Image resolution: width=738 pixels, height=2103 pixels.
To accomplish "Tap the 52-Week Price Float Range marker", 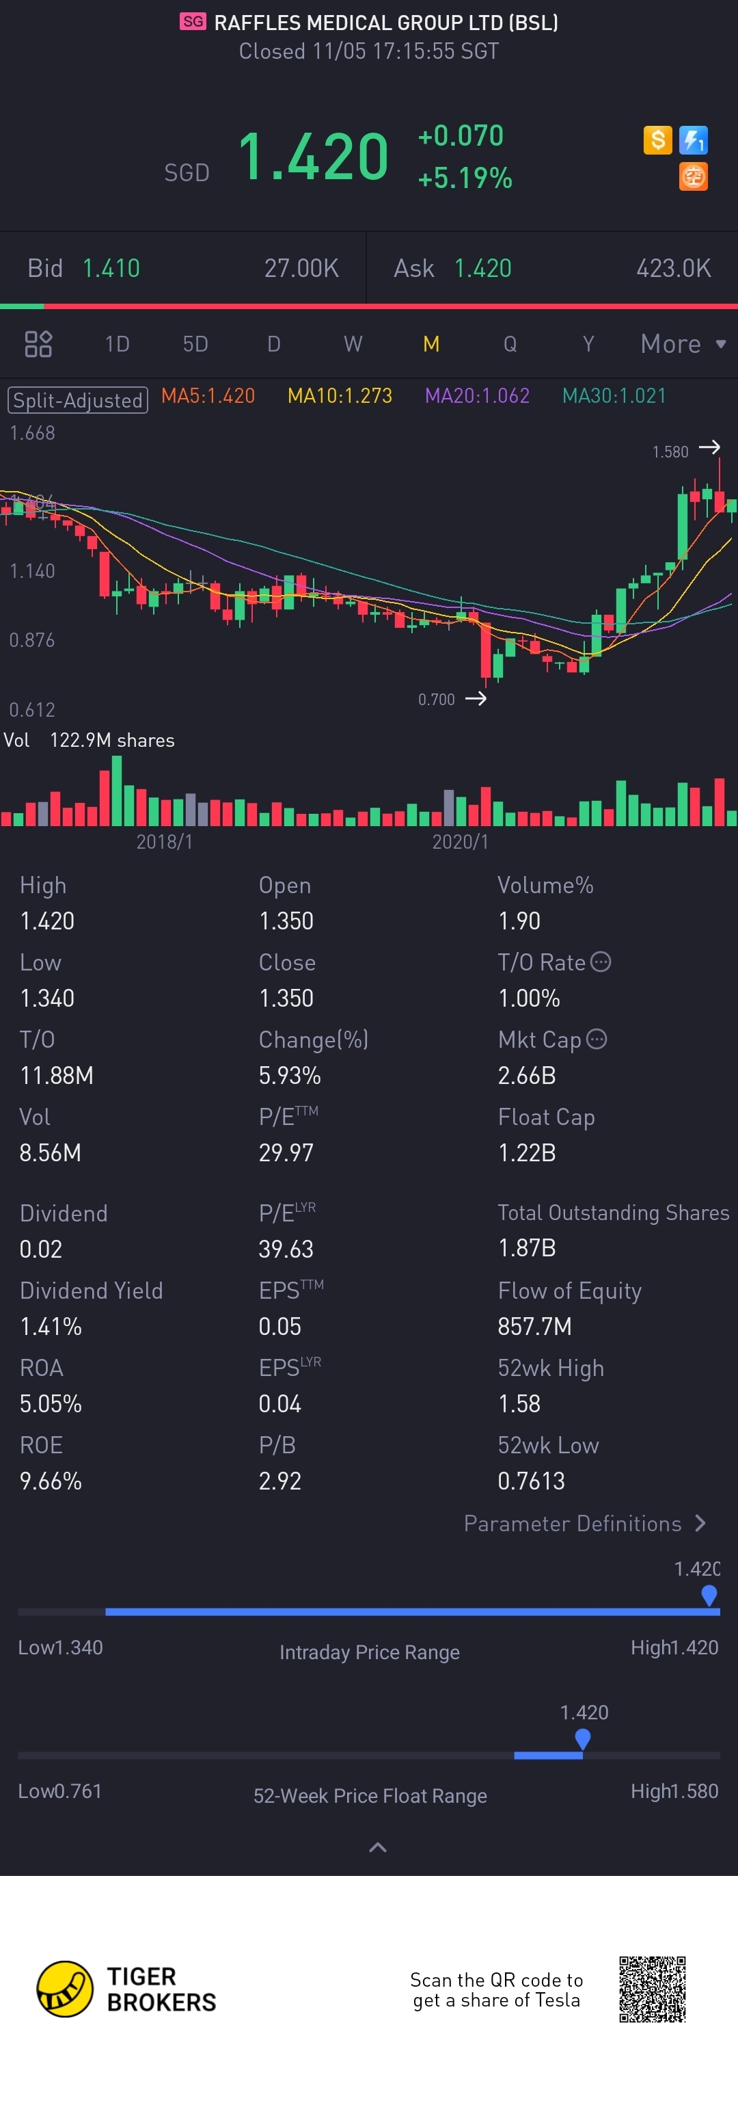I will (x=582, y=1739).
